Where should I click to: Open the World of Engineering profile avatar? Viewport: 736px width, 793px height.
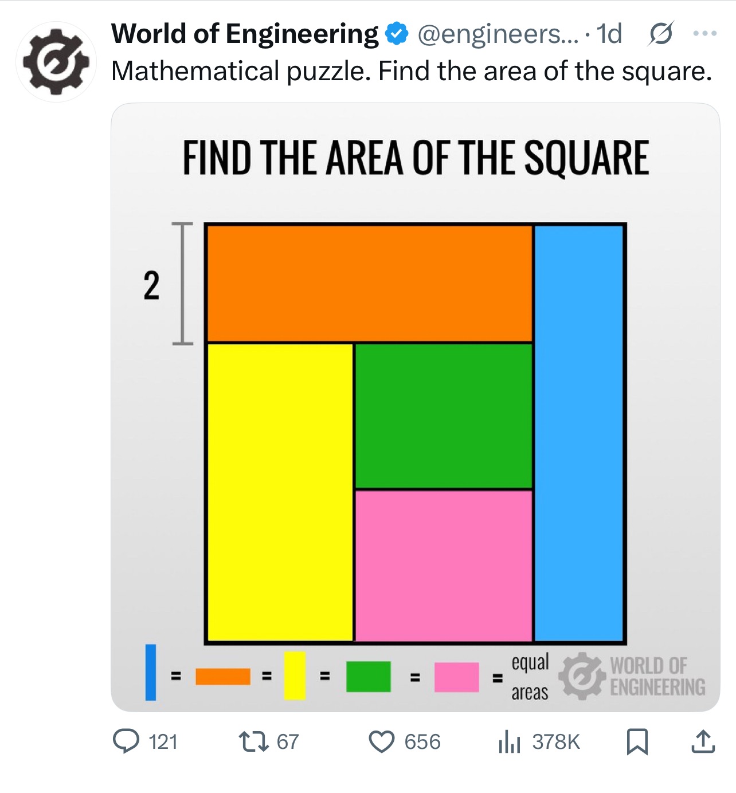(57, 62)
